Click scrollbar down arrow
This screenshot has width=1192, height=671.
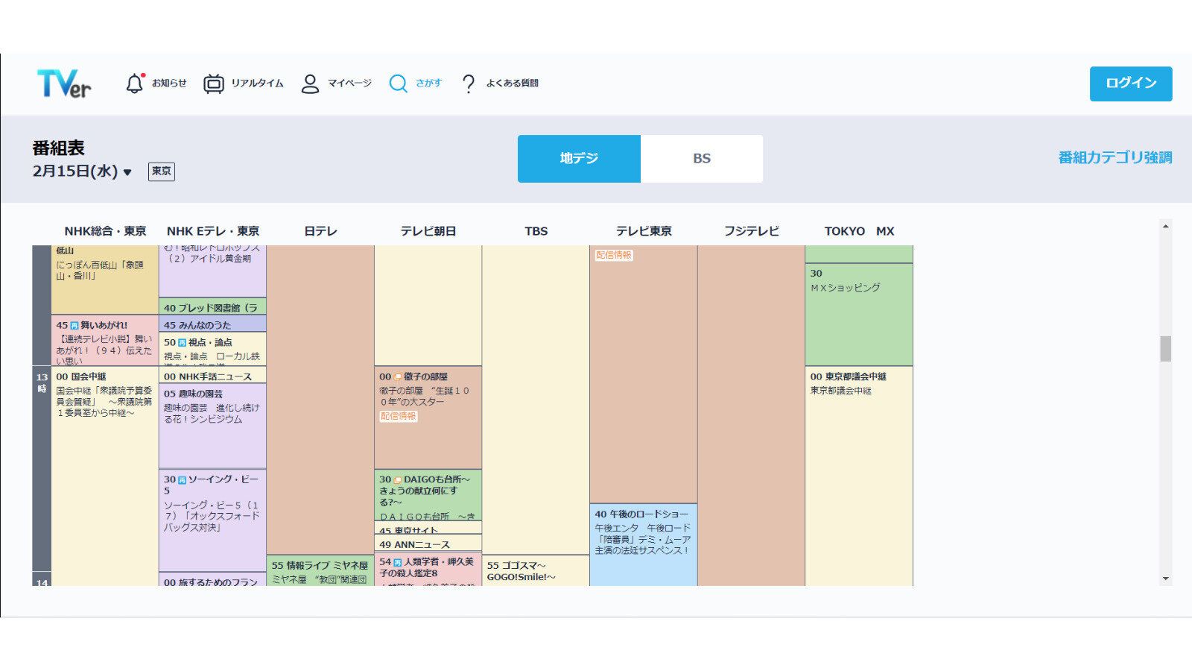coord(1165,579)
